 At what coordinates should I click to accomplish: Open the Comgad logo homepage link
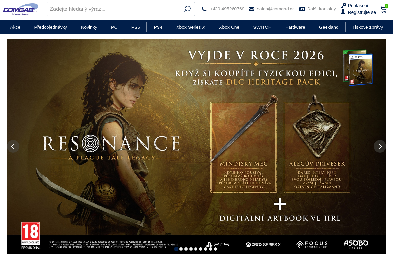(21, 9)
